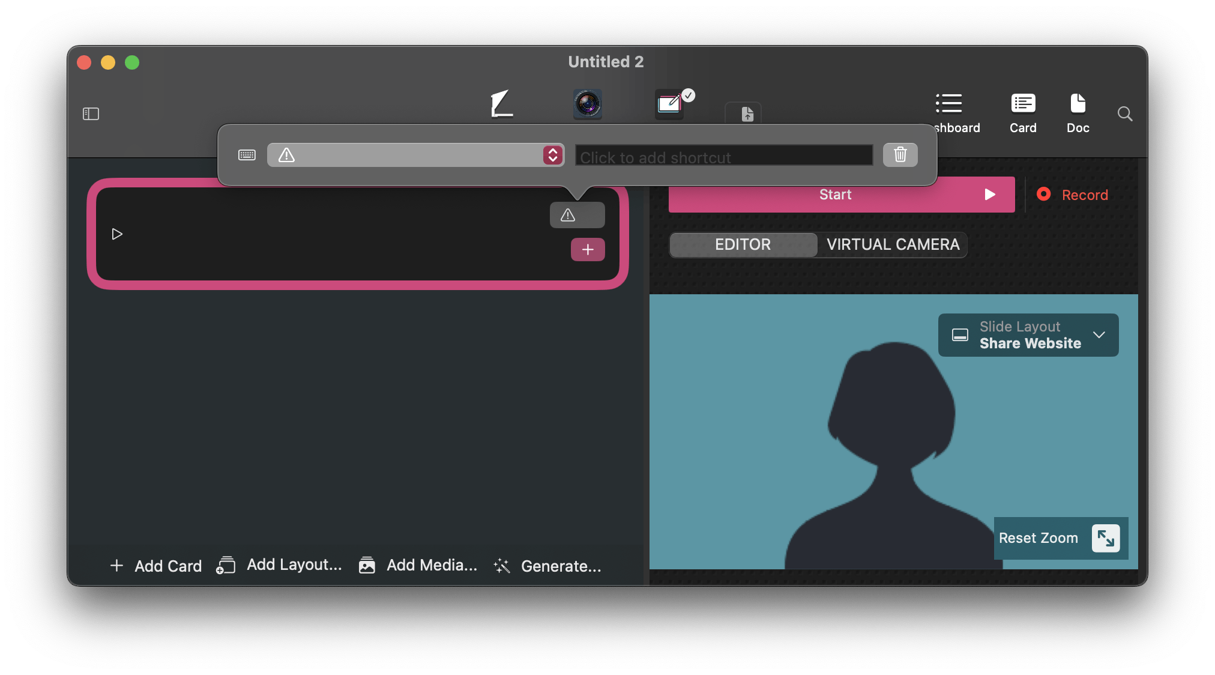Click the Reset Zoom arrows icon

[x=1105, y=538]
